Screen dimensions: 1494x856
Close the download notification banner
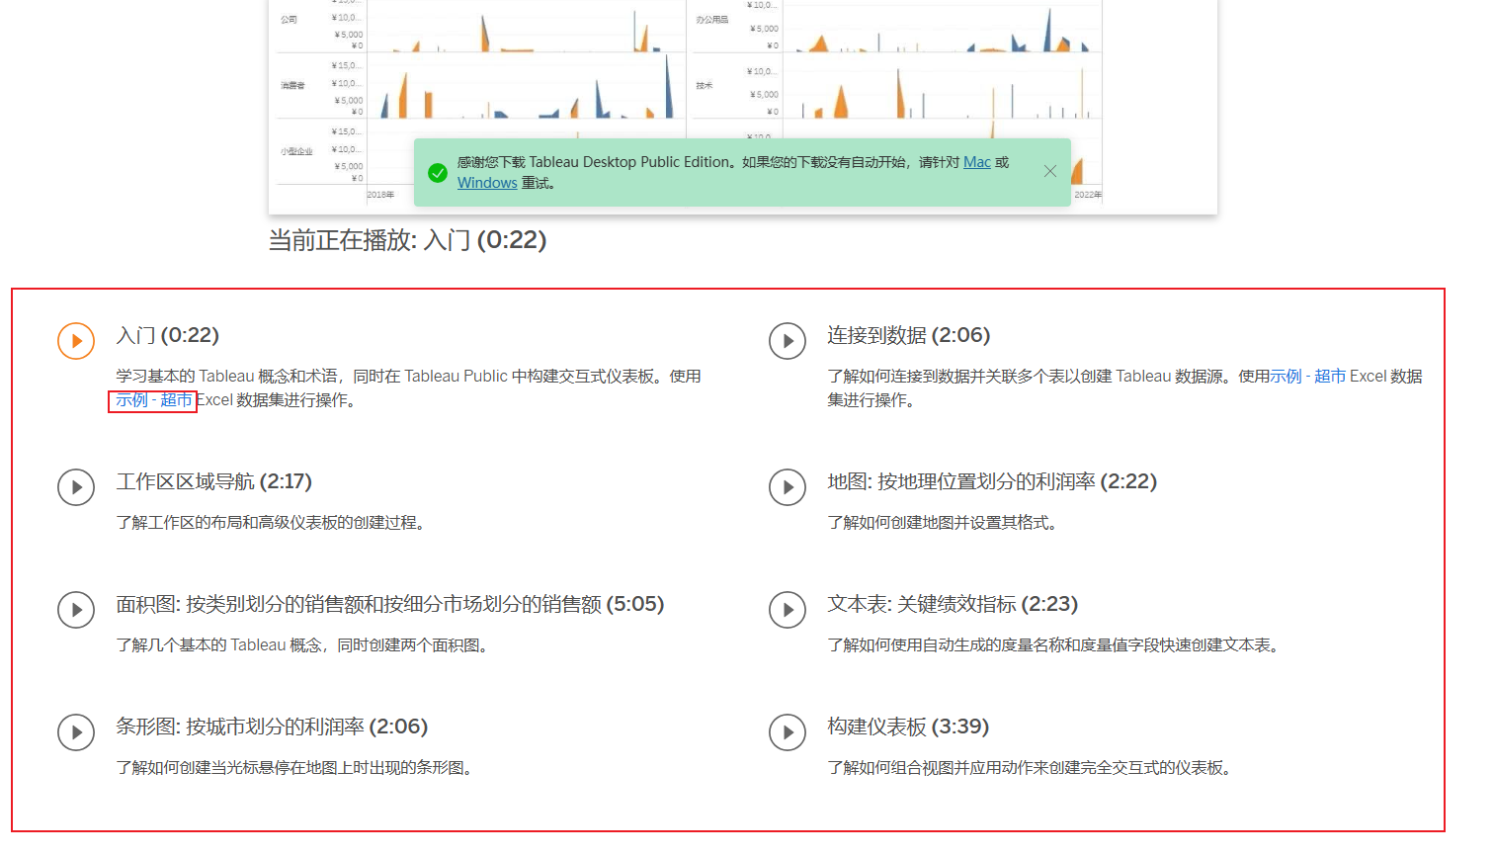(1050, 171)
